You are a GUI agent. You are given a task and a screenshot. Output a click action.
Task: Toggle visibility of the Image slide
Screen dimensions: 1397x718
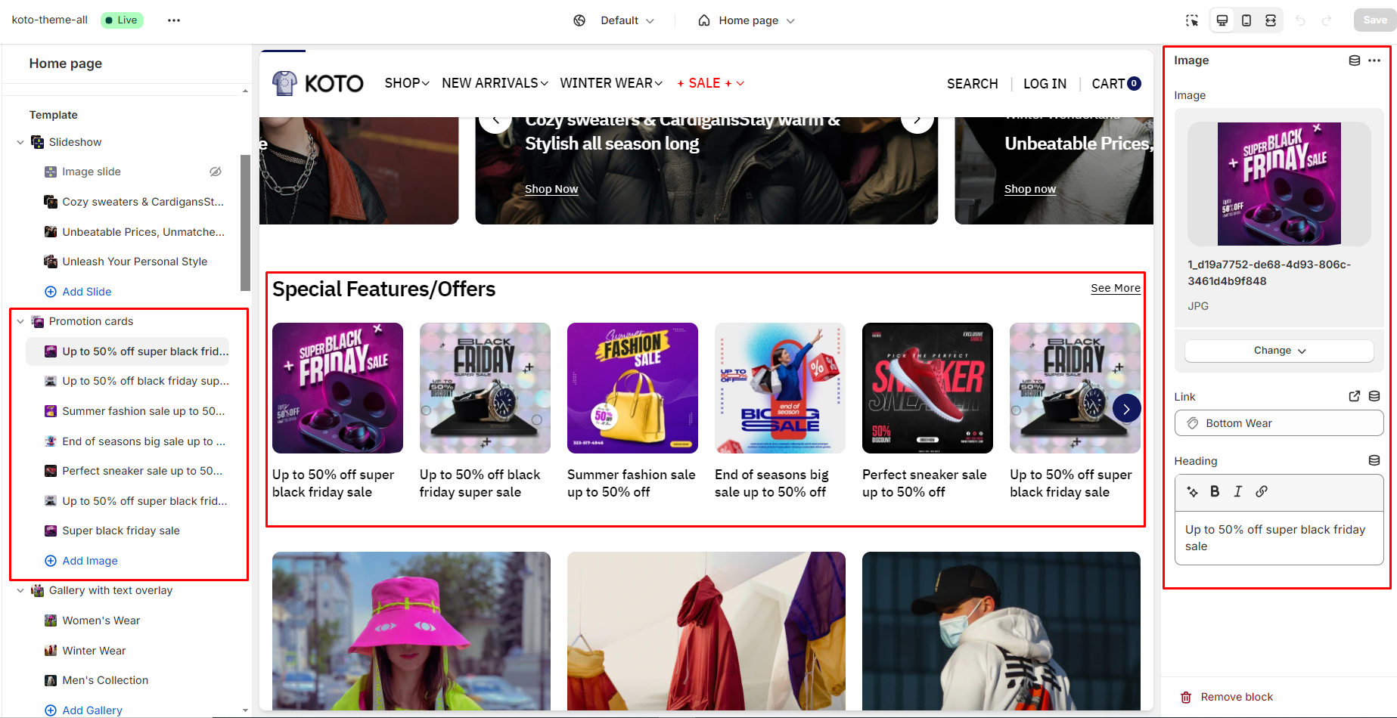tap(216, 172)
